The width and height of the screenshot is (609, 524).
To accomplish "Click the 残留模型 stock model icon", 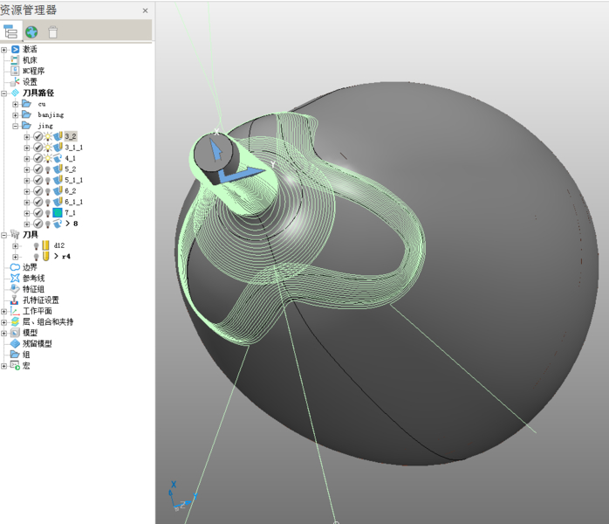I will [15, 343].
